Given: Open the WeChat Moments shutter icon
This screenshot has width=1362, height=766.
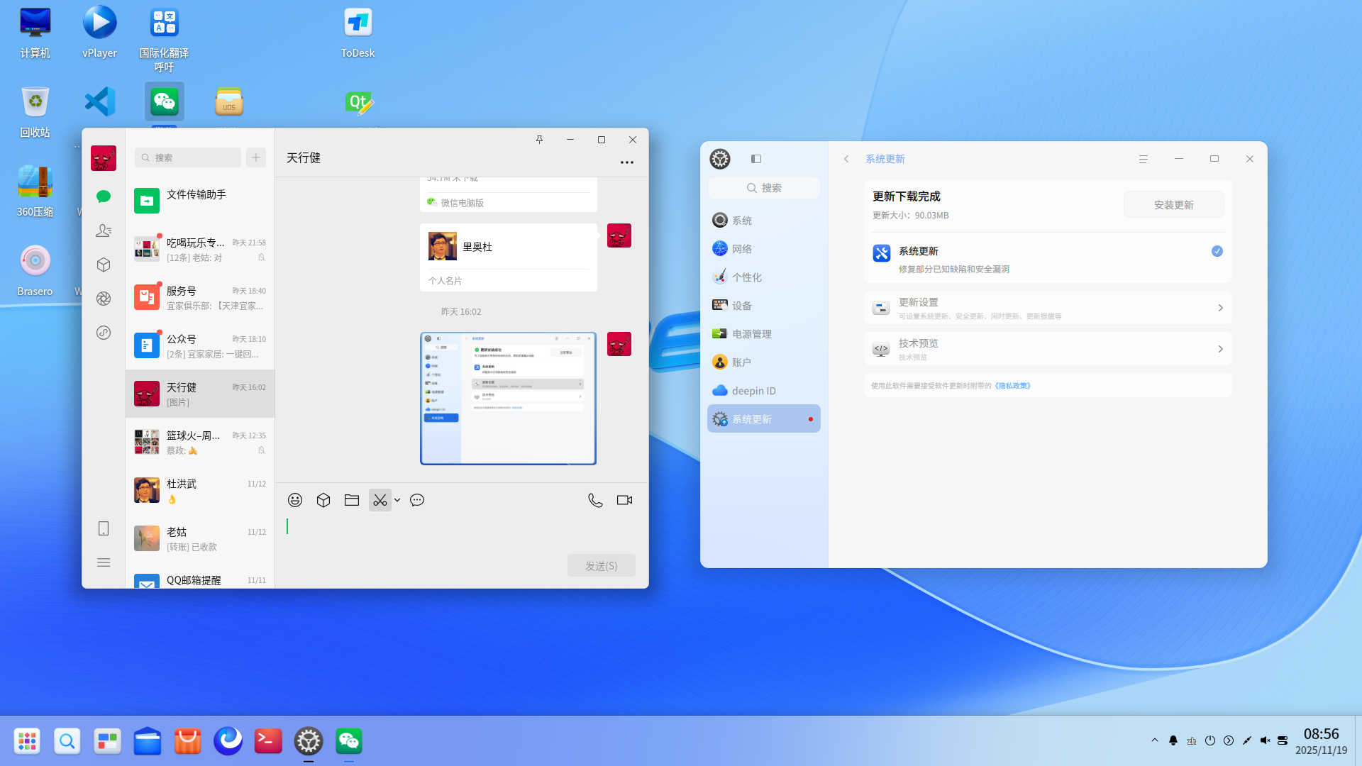Looking at the screenshot, I should pos(104,299).
